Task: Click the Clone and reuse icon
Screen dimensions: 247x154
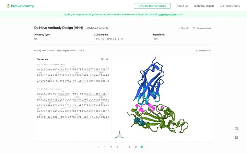Action: click(x=194, y=28)
